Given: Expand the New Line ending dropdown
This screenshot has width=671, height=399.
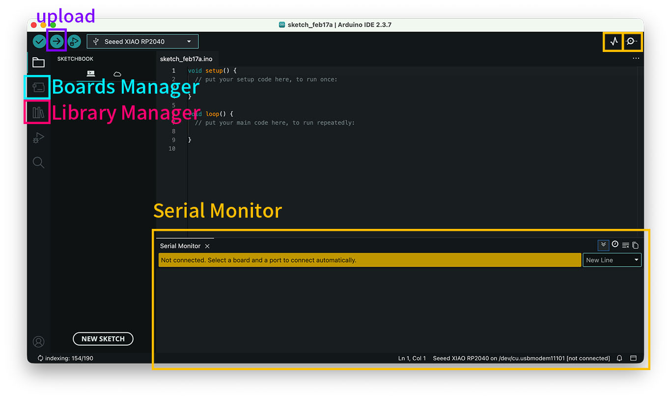Looking at the screenshot, I should (x=612, y=260).
